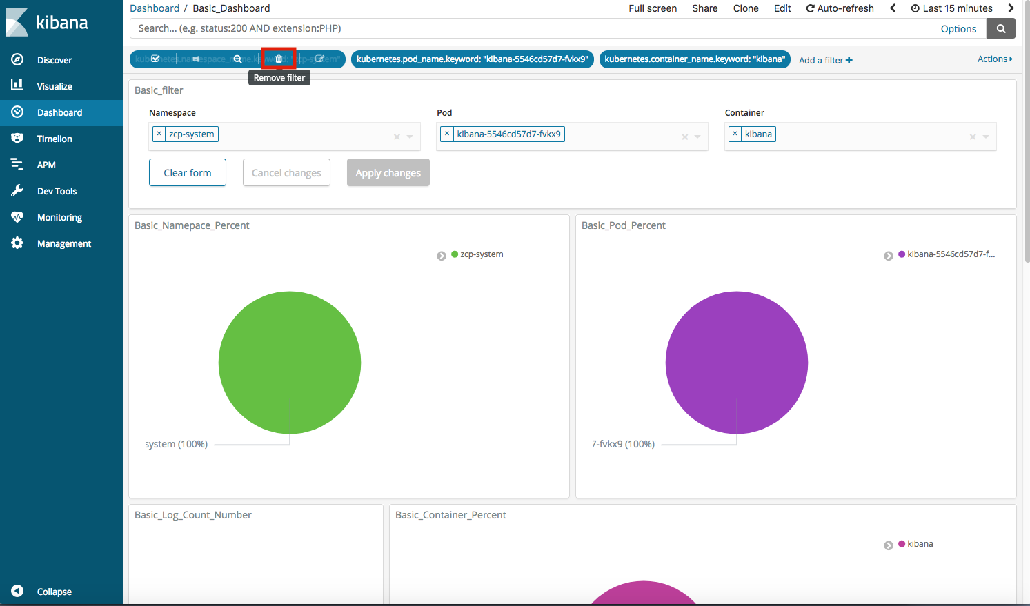This screenshot has width=1030, height=606.
Task: Clear the Pod select field
Action: [x=684, y=137]
